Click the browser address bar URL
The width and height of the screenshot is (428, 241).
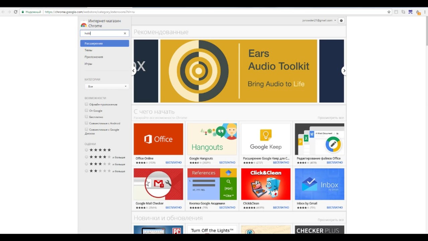tap(90, 12)
